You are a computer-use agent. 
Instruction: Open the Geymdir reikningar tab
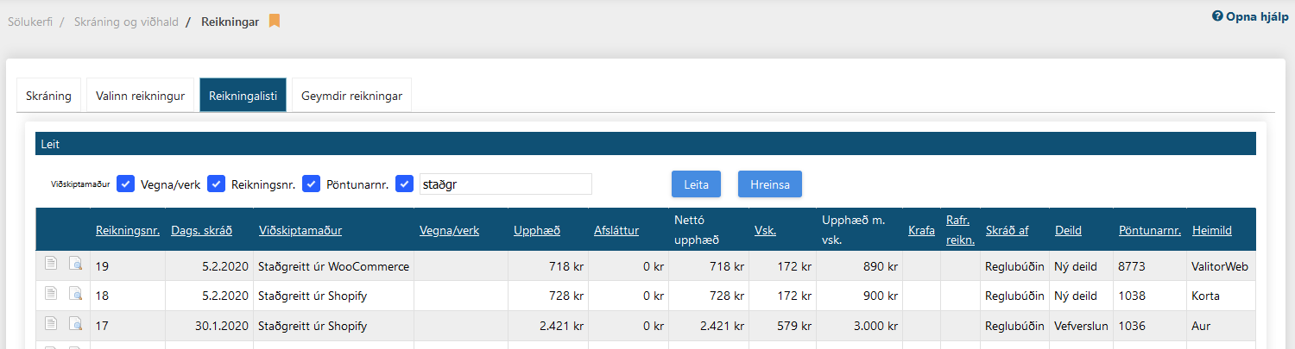click(x=351, y=96)
